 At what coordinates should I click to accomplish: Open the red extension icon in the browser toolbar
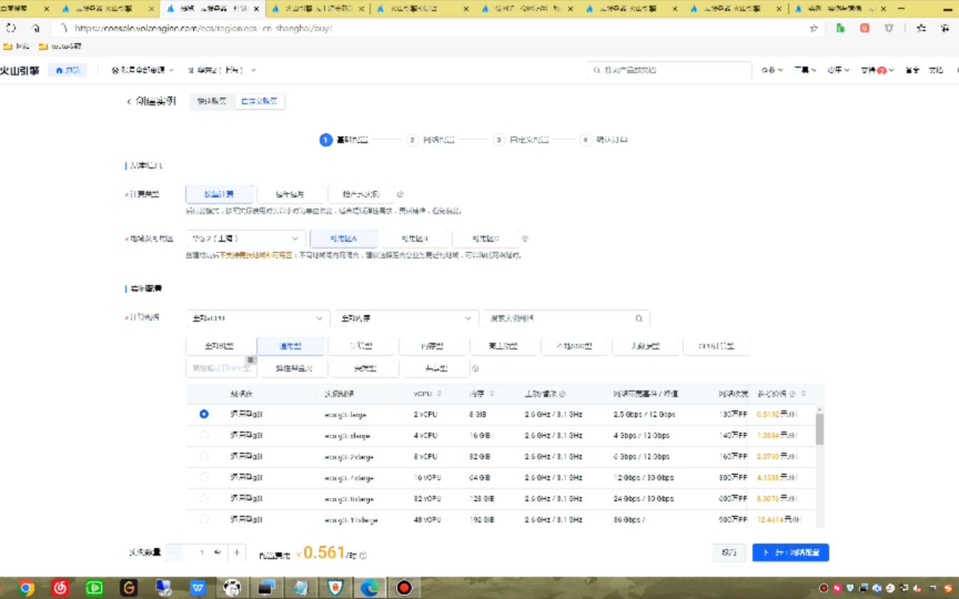tap(865, 28)
